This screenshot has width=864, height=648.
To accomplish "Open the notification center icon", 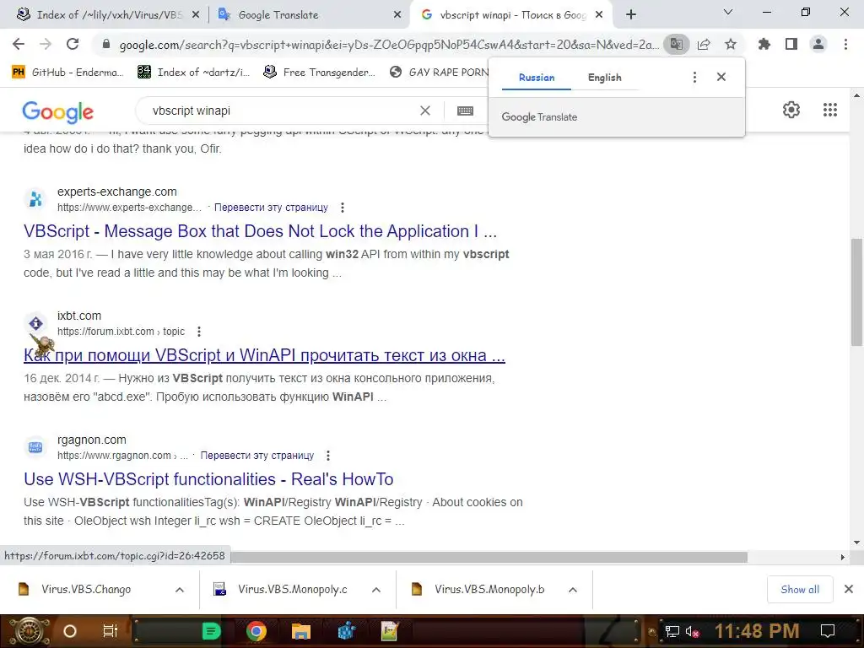I will point(828,631).
